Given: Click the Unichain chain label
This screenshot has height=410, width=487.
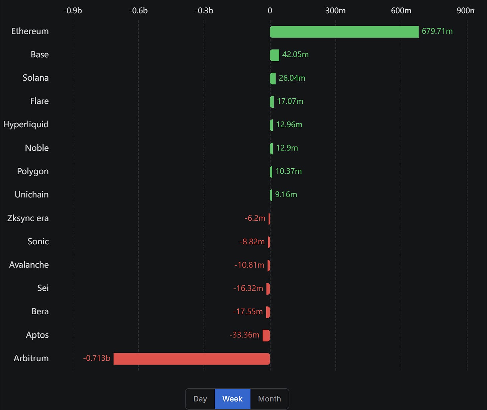Looking at the screenshot, I should (x=32, y=194).
